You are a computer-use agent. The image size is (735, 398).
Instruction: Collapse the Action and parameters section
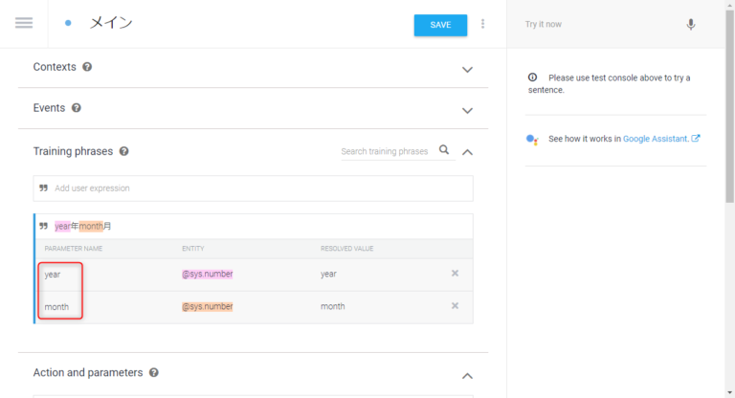(467, 375)
